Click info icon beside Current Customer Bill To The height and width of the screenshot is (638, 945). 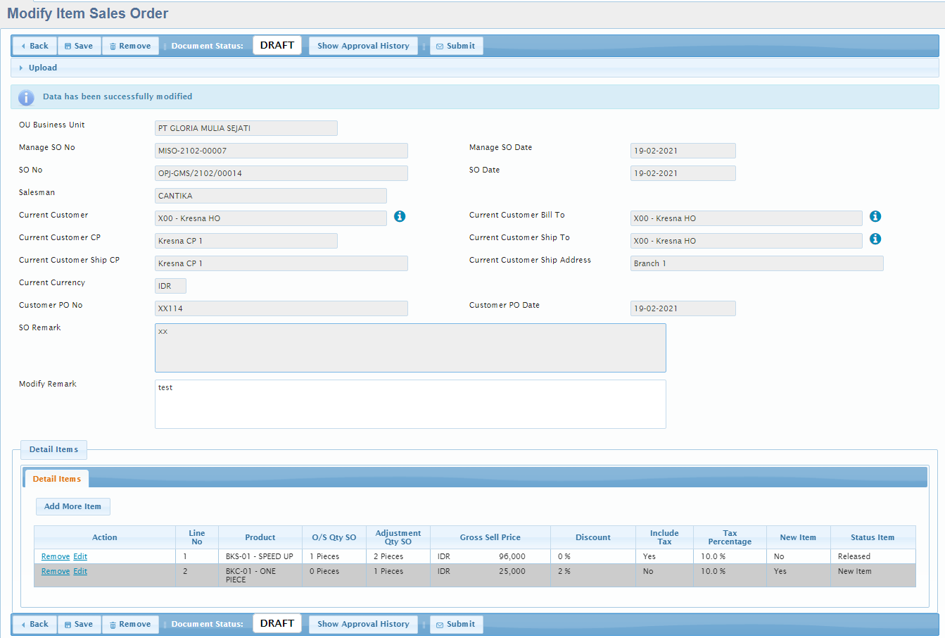pyautogui.click(x=875, y=216)
